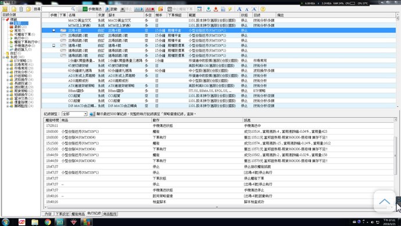Click the blue All start button
The height and width of the screenshot is (226, 401).
click(139, 9)
